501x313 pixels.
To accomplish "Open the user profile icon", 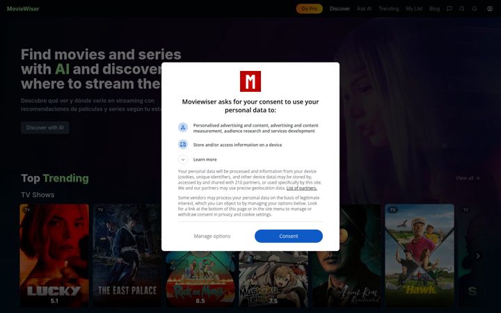I will (x=490, y=8).
